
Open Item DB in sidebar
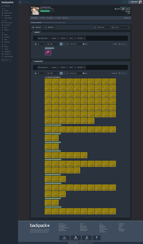tap(6, 49)
